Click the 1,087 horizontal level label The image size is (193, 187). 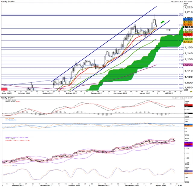coord(181,84)
